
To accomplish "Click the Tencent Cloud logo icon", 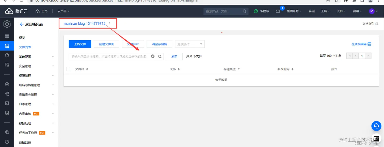I will 9,11.
